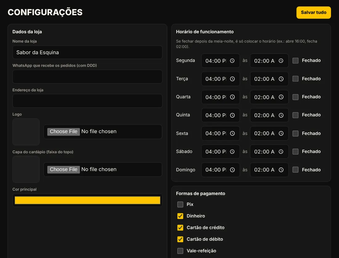Viewport: 339px width, 258px height.
Task: Open clock picker for Terça opening time
Action: coord(232,79)
